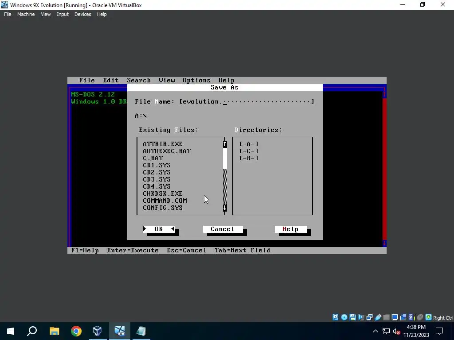Confirm Save As with OK button
The height and width of the screenshot is (340, 454).
pos(159,229)
